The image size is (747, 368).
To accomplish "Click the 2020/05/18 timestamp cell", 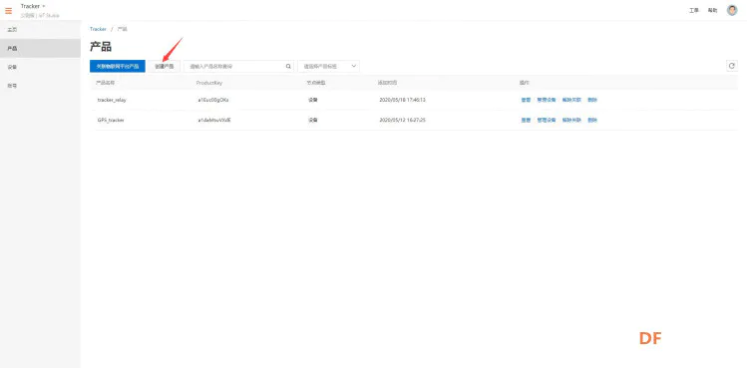I will [x=402, y=100].
